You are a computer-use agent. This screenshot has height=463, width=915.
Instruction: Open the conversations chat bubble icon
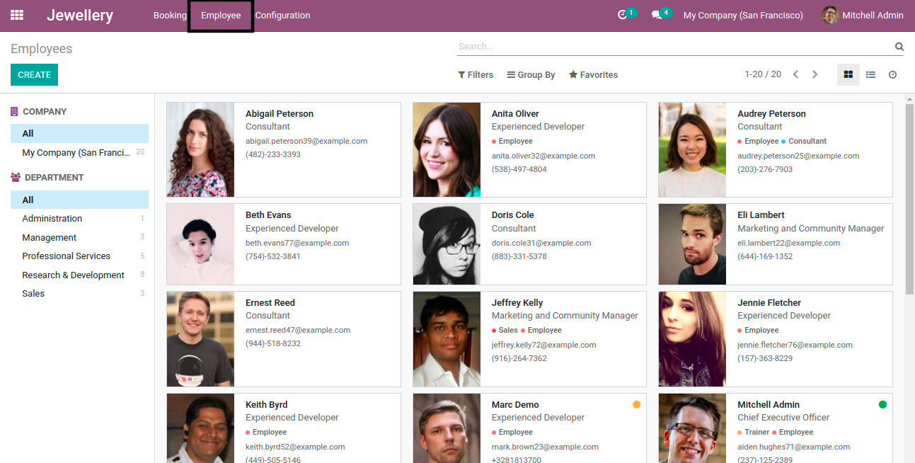[657, 15]
